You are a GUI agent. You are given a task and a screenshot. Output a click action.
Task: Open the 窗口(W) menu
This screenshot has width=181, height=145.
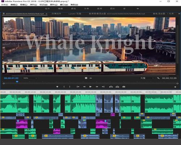64,5
